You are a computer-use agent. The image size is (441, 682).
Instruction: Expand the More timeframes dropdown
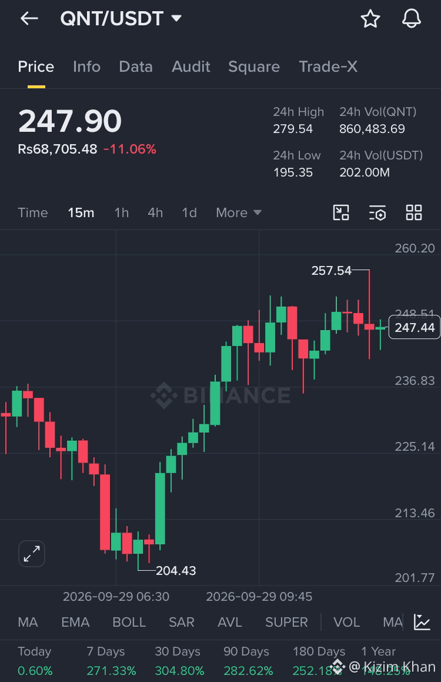[239, 212]
